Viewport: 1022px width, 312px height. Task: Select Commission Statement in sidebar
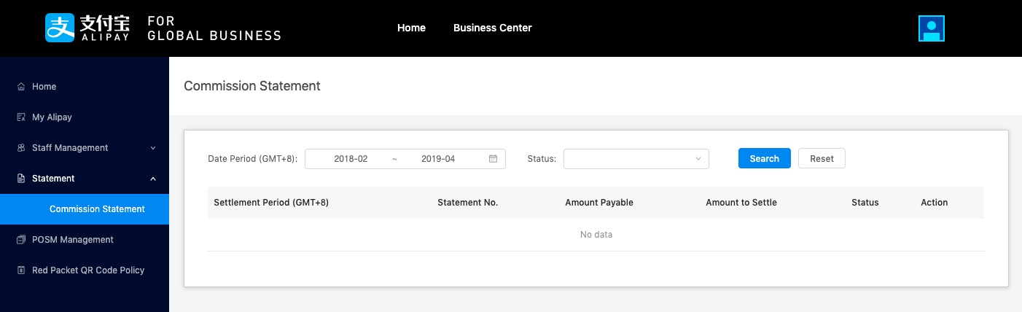click(97, 209)
